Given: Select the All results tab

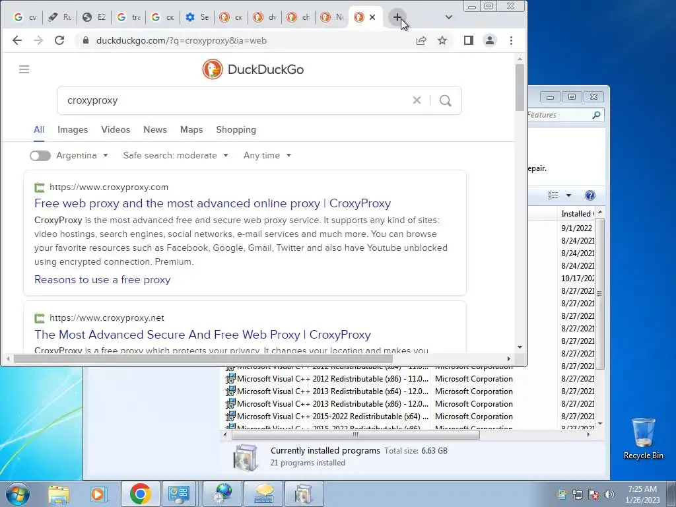Looking at the screenshot, I should coord(39,130).
